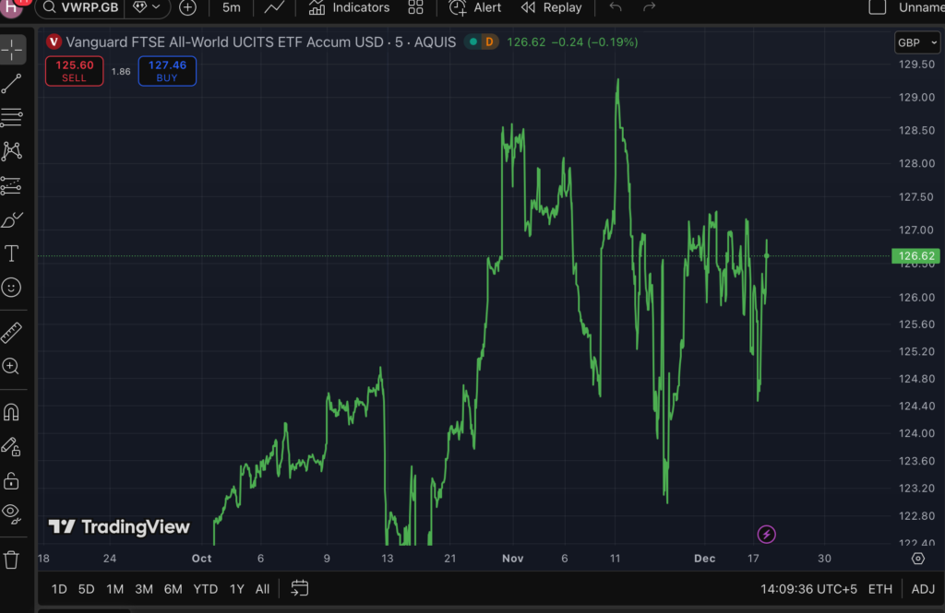Screen dimensions: 945x613
Task: Hide all drawings with eye icon
Action: click(12, 513)
